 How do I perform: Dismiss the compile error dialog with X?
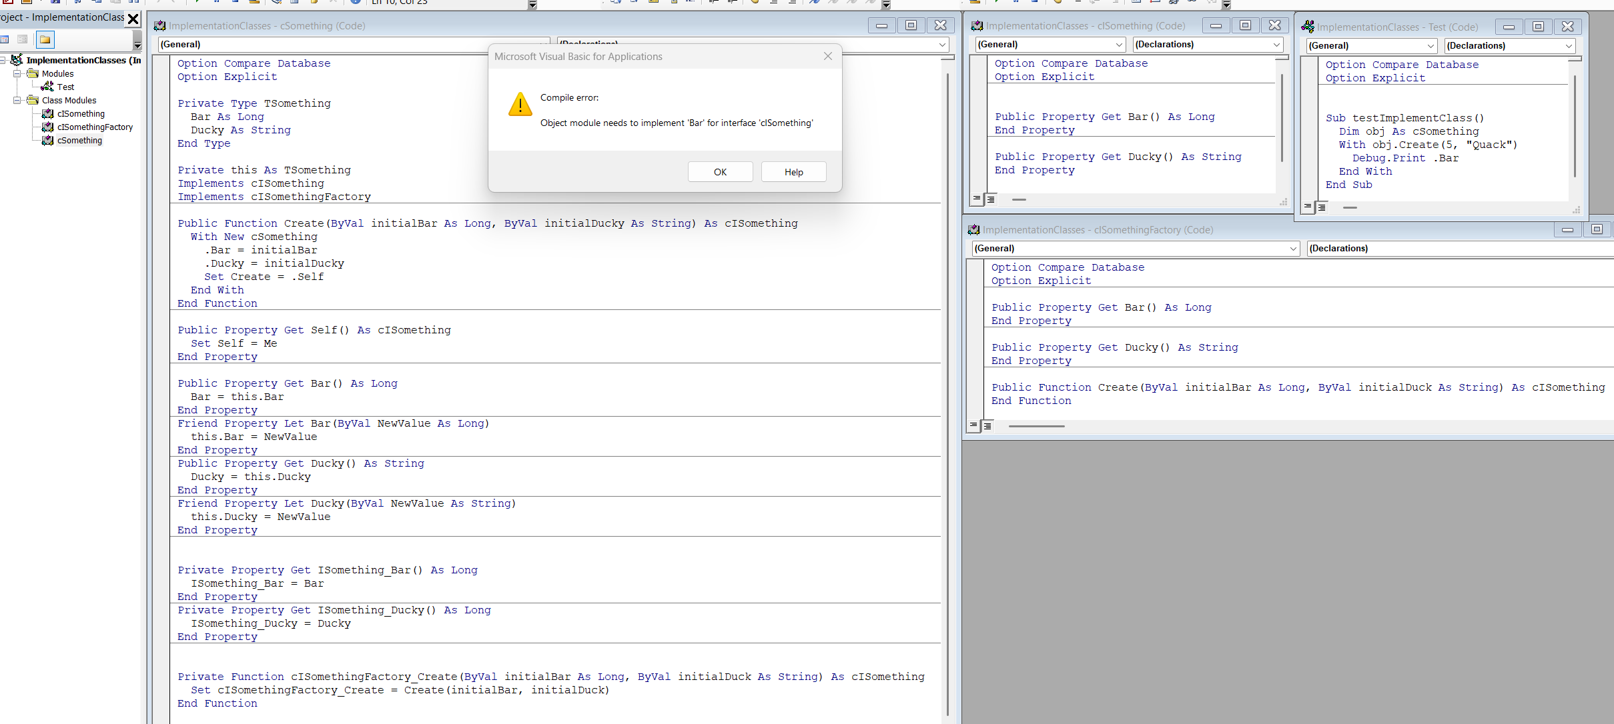click(827, 57)
